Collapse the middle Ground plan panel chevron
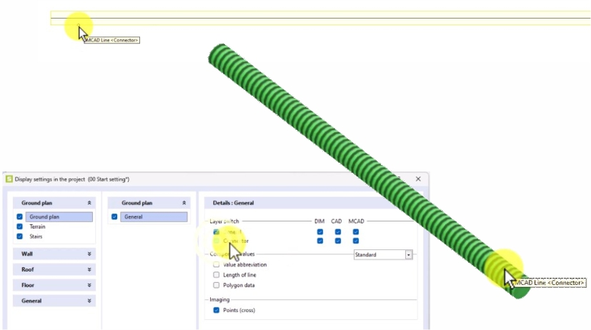Image resolution: width=591 pixels, height=330 pixels. tap(185, 203)
